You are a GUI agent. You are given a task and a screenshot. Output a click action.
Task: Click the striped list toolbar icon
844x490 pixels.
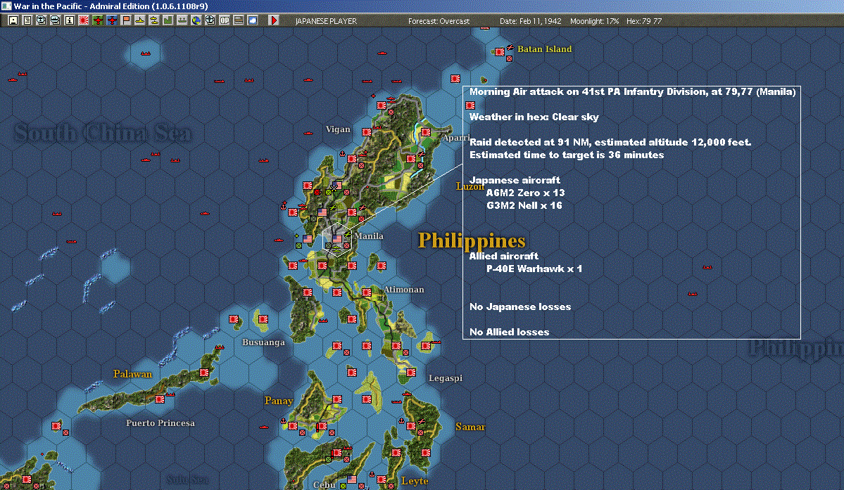point(239,20)
